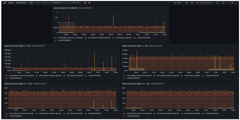This screenshot has width=240, height=120.
Task: Open menu of 送信パケット数 panel title
Action: [x=143, y=84]
